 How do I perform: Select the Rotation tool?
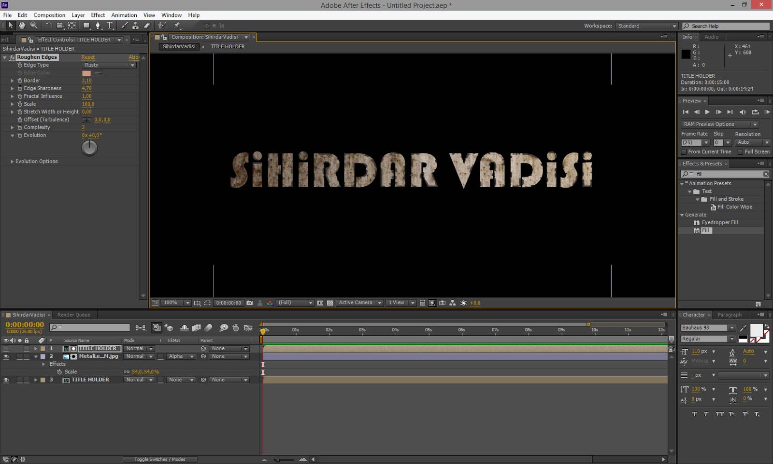pos(49,26)
